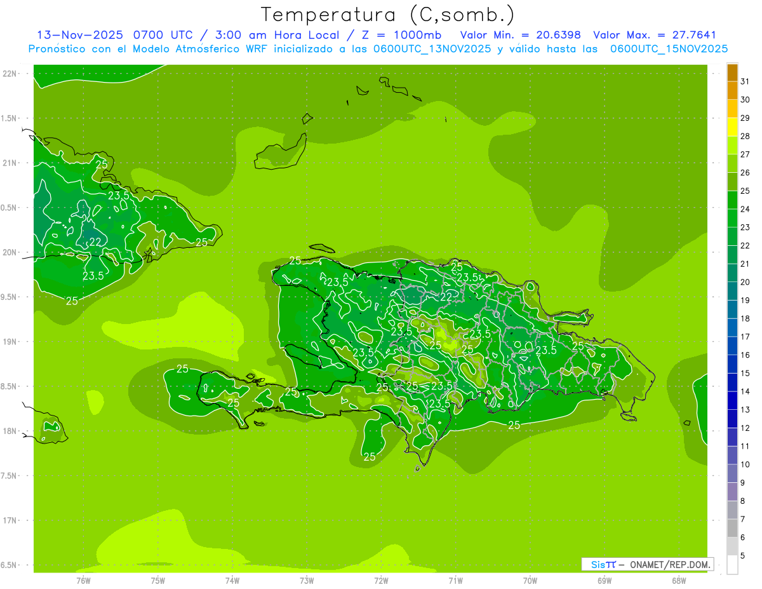Click the '21N' latitude axis label
762x589 pixels.
[10, 163]
